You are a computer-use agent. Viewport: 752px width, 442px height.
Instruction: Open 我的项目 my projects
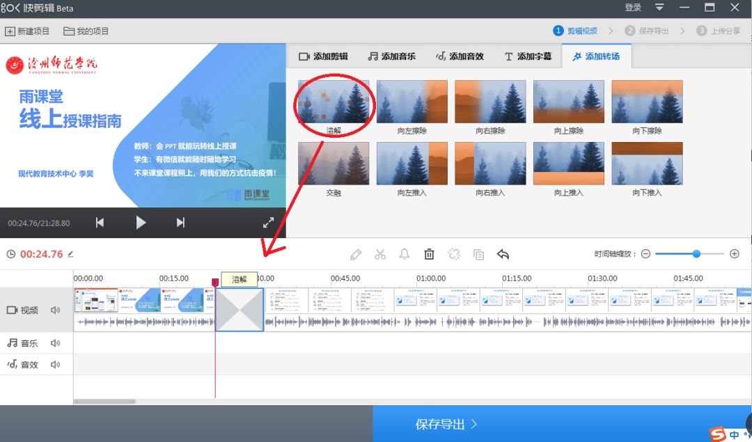click(x=86, y=31)
